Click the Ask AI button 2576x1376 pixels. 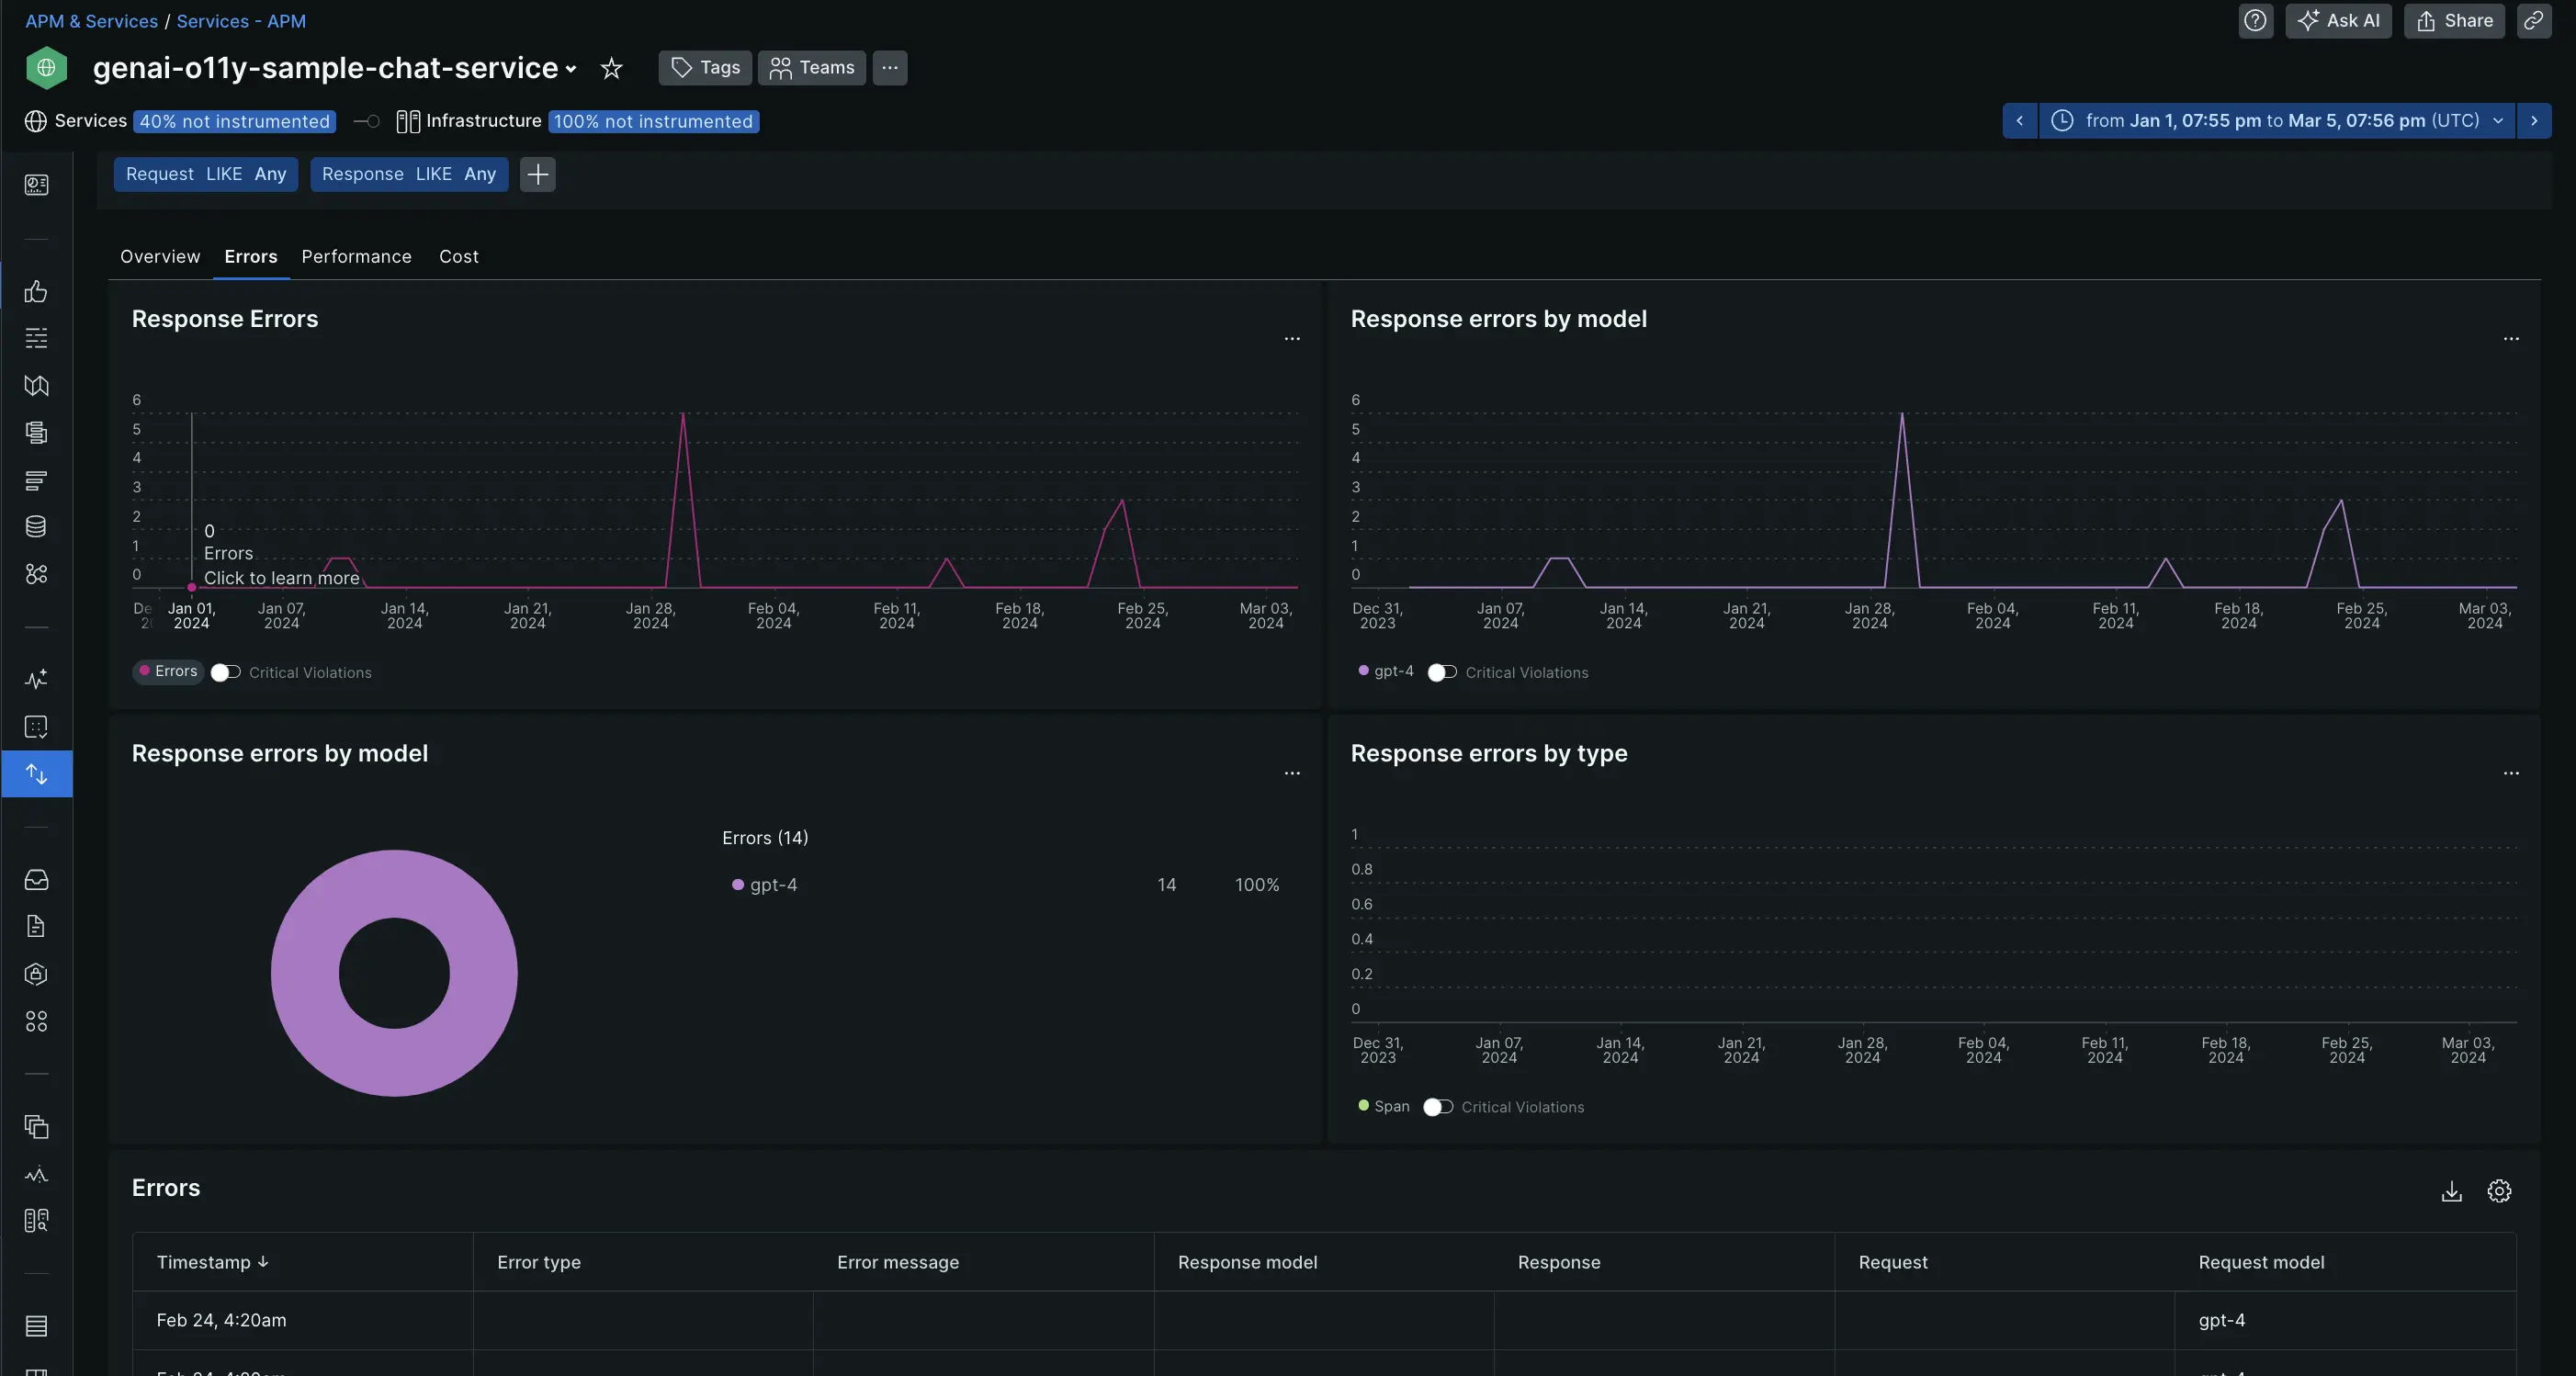(2338, 21)
